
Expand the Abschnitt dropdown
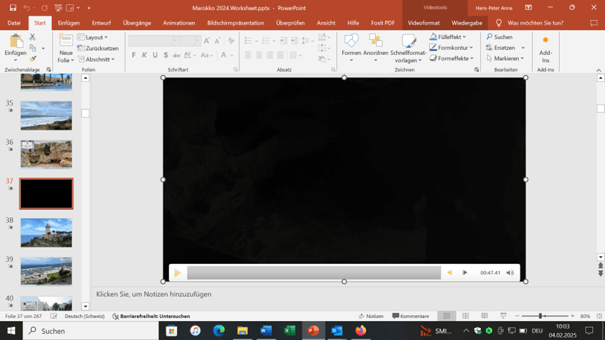(x=97, y=59)
